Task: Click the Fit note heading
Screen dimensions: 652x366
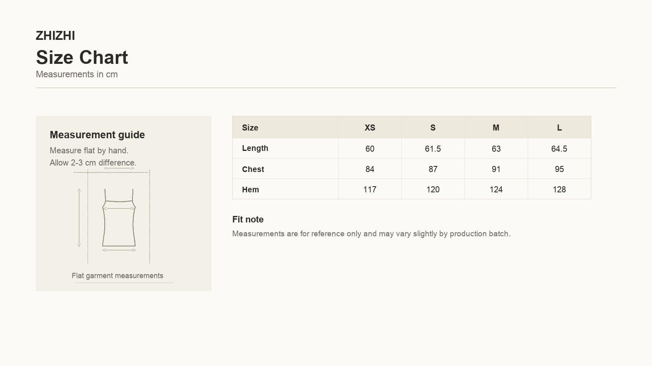Action: point(248,219)
